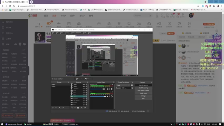
Task: Expand the 视频 dropdown on Douyu
Action: 73,16
